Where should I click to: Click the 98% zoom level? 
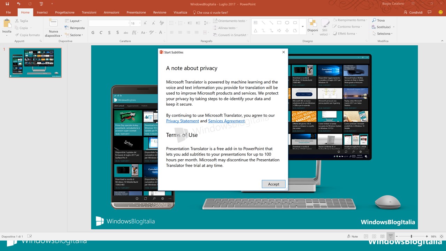click(434, 236)
